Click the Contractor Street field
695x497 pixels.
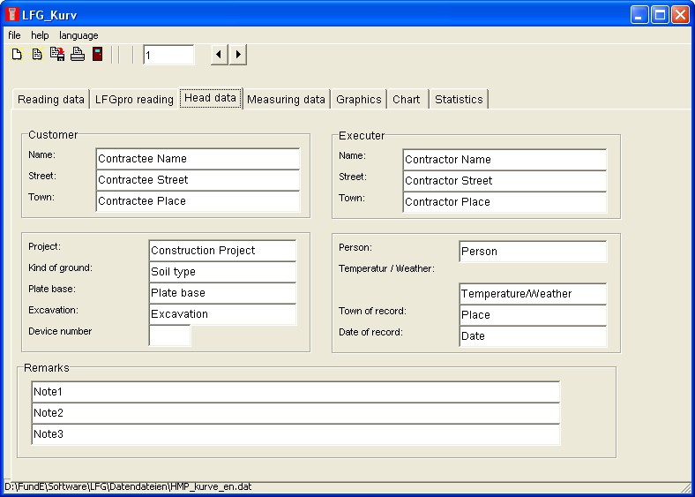click(504, 181)
